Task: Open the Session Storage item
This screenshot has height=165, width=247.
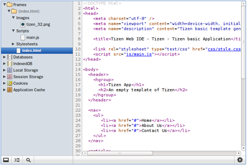Action: pos(28,77)
